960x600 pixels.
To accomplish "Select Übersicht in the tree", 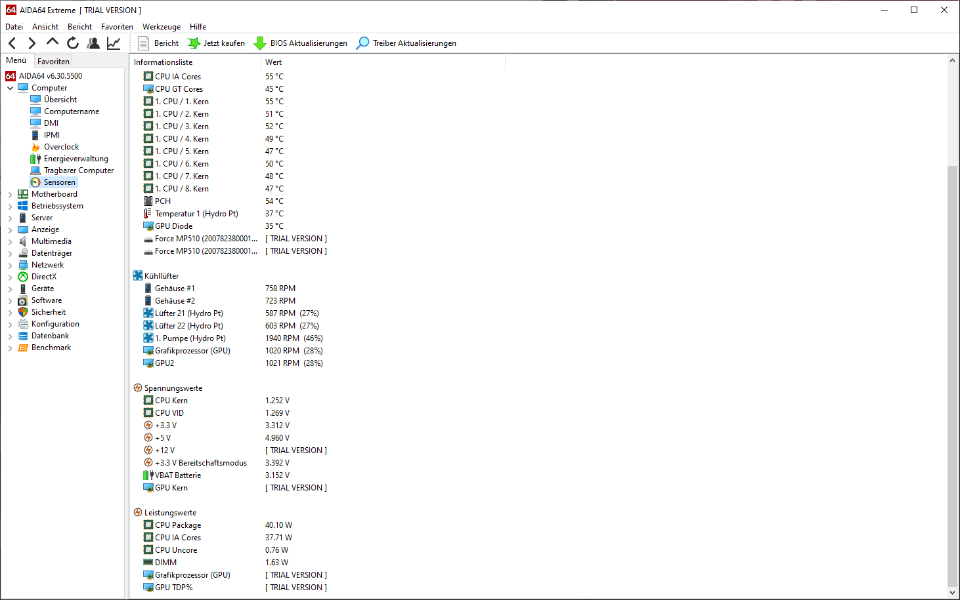I will (x=60, y=100).
